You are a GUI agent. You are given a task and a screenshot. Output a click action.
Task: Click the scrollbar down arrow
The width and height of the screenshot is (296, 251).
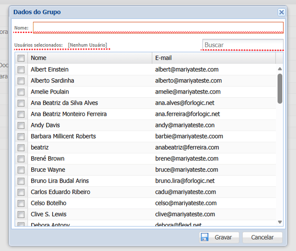[x=280, y=222]
